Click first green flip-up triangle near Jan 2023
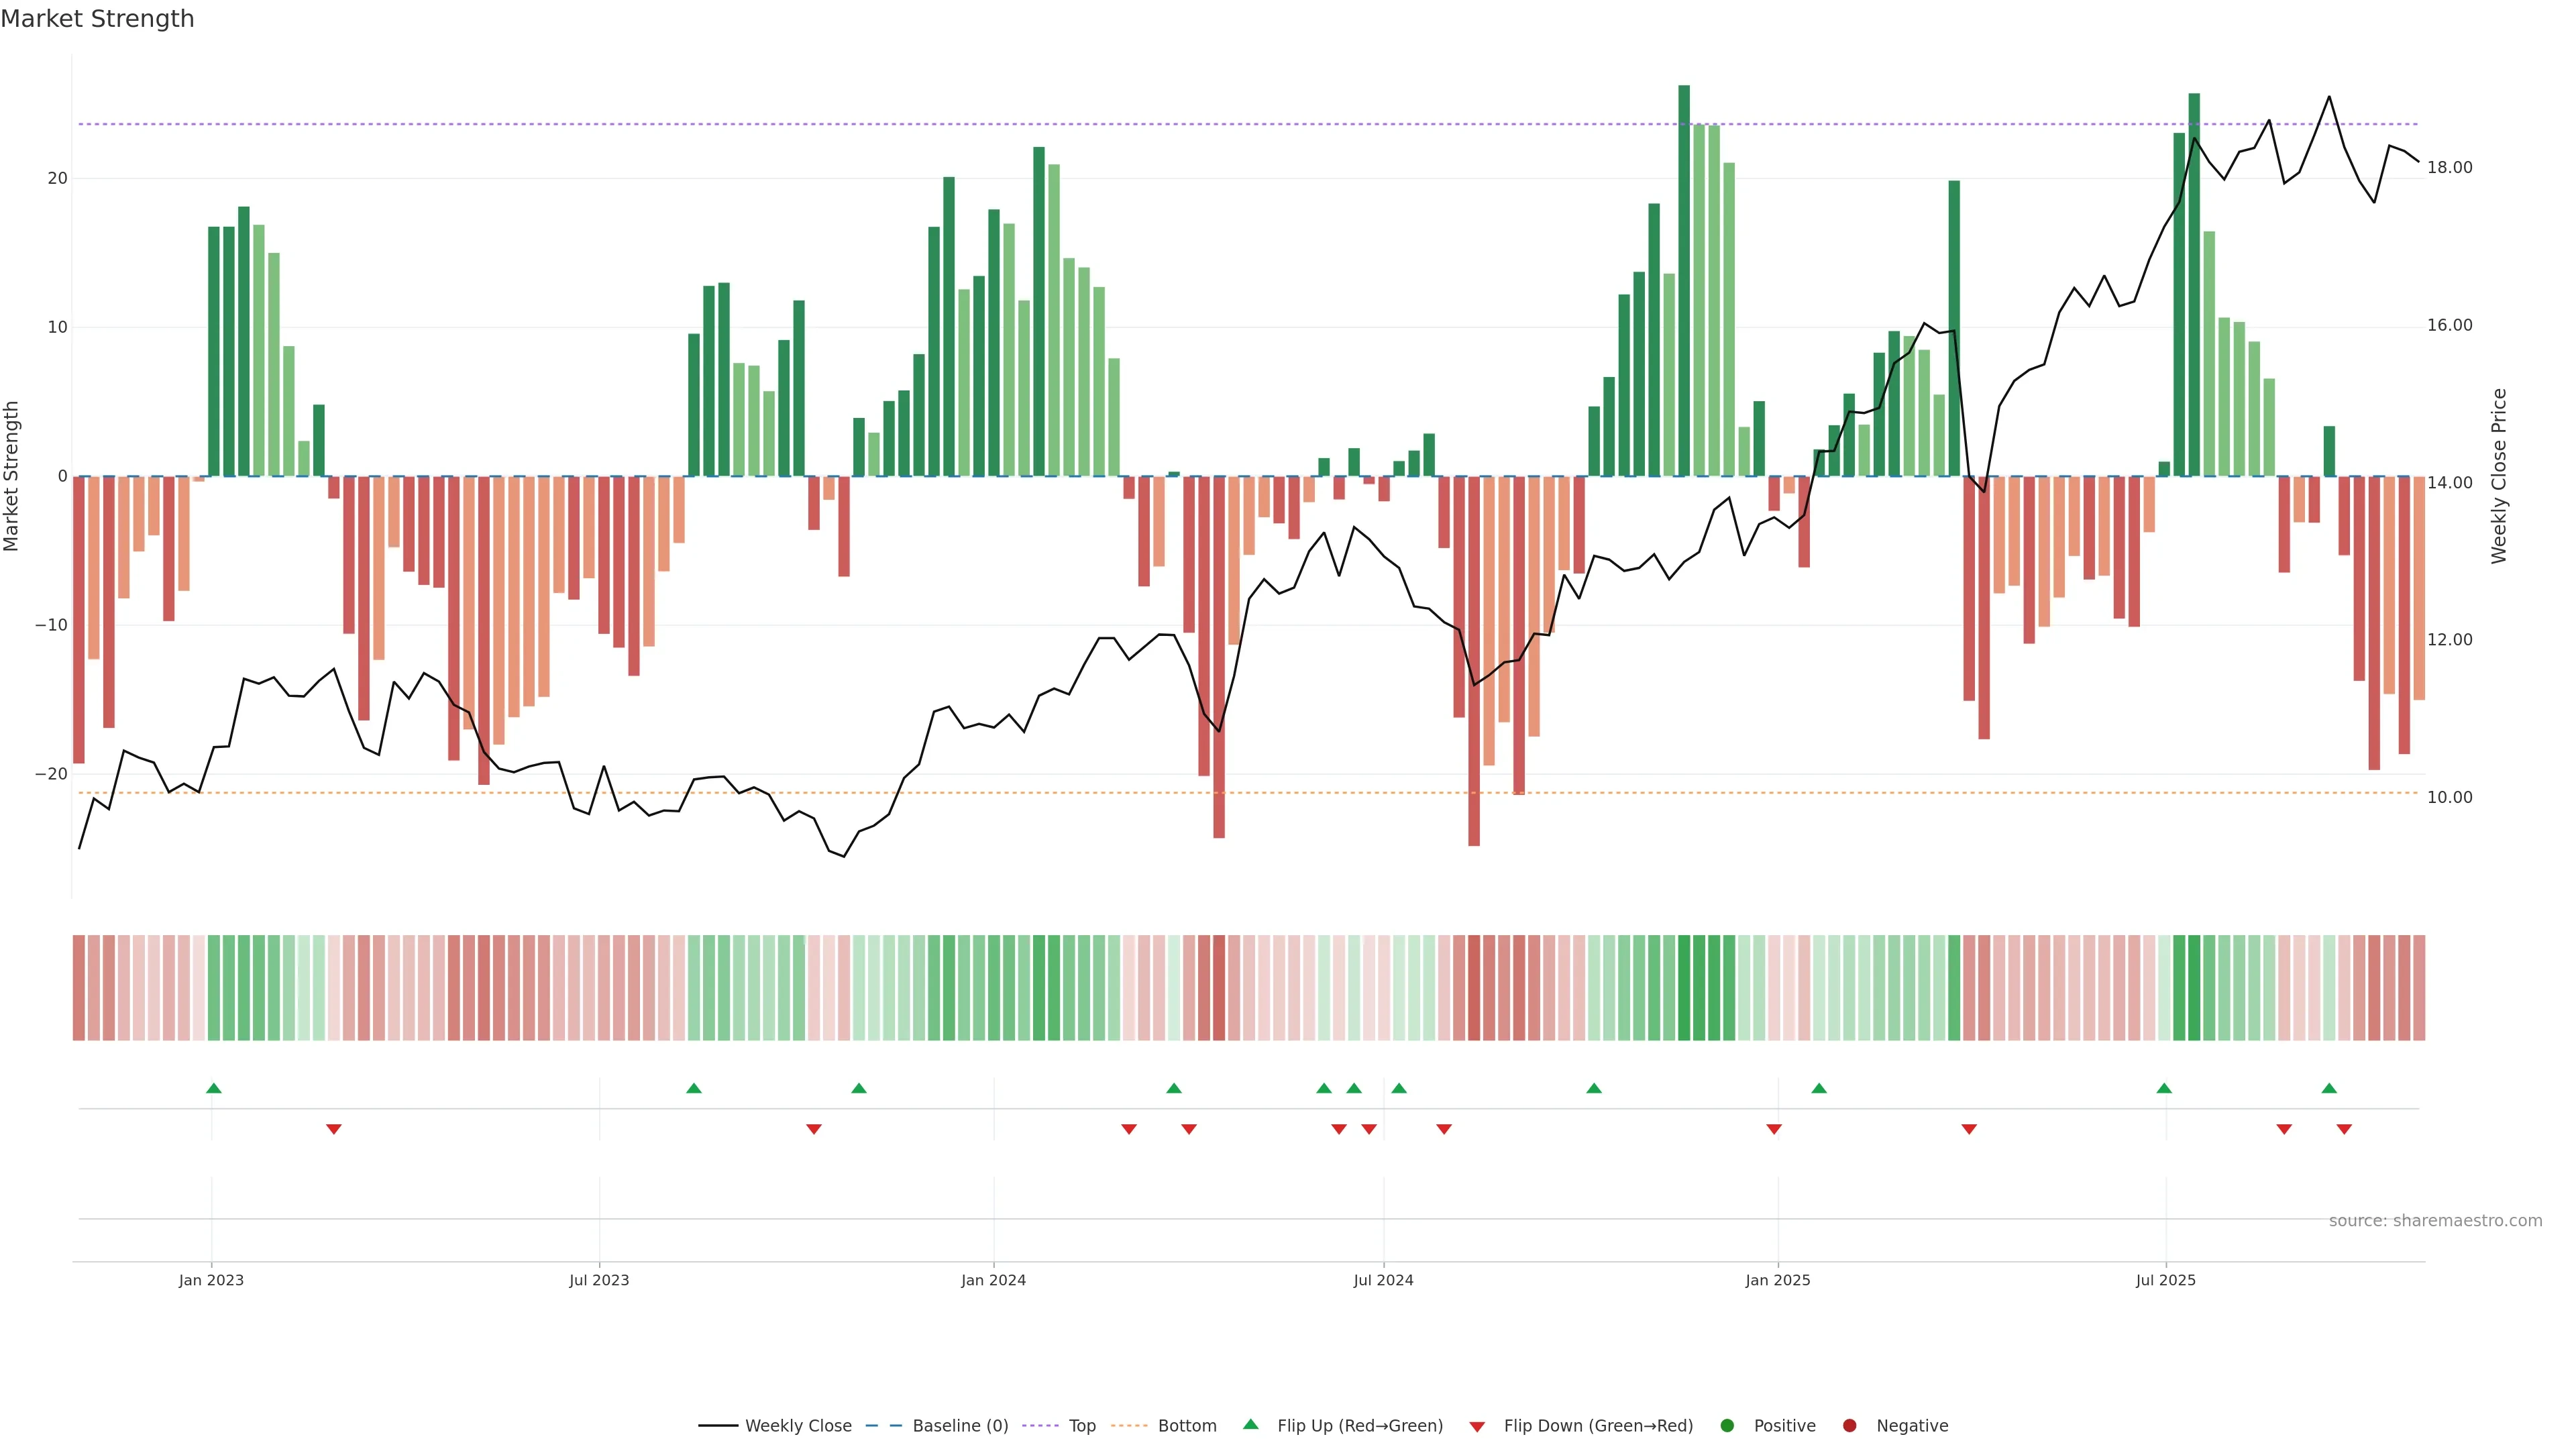The height and width of the screenshot is (1449, 2576). (214, 1088)
